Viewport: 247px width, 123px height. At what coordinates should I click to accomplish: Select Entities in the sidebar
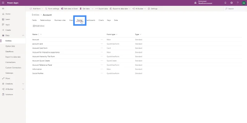click(9, 41)
